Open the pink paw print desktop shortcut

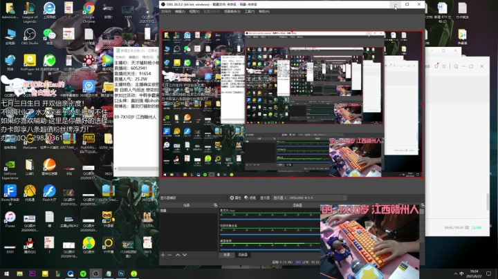(x=89, y=62)
